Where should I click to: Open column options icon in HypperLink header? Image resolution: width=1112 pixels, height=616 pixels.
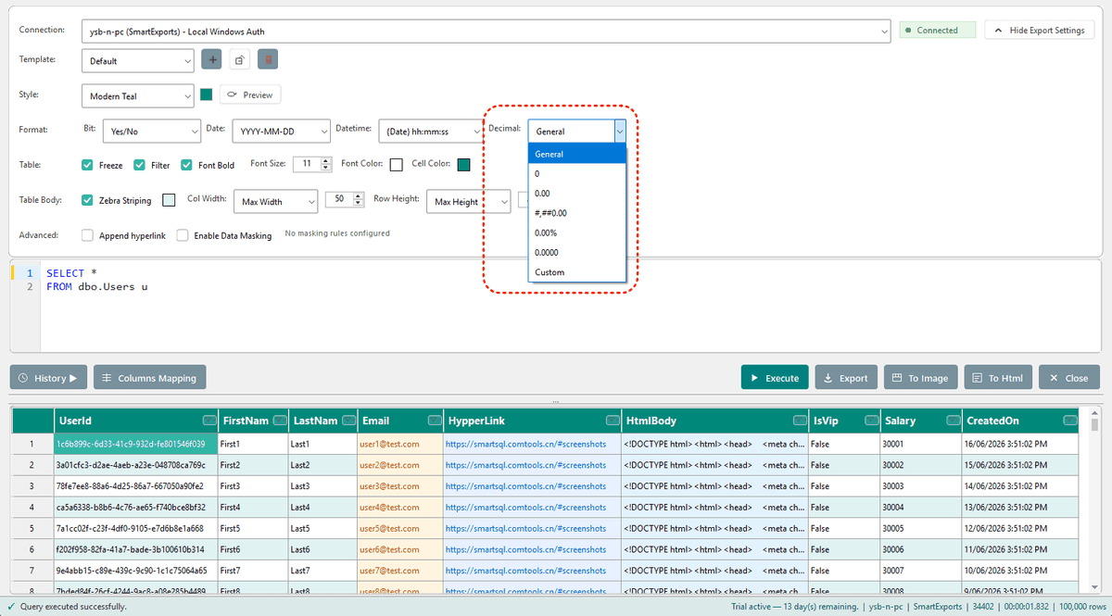613,421
